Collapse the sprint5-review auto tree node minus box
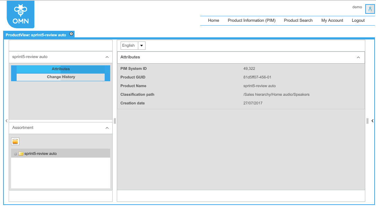This screenshot has height=206, width=376. [16, 153]
